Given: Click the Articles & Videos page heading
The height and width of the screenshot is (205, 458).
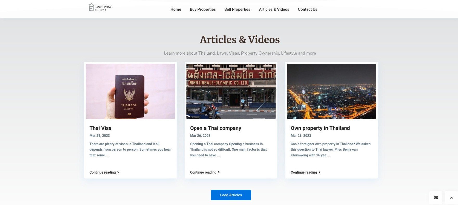Looking at the screenshot, I should 240,40.
